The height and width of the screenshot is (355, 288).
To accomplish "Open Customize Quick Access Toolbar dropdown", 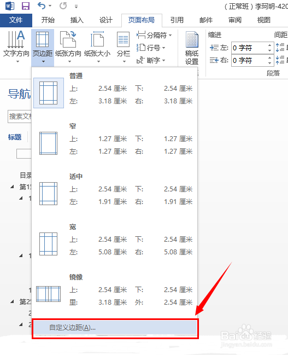I will [x=77, y=7].
